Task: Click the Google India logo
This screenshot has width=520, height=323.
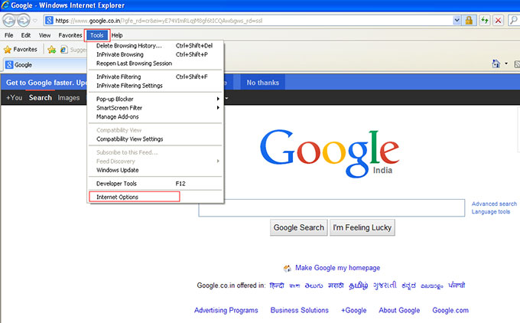Action: coord(330,153)
